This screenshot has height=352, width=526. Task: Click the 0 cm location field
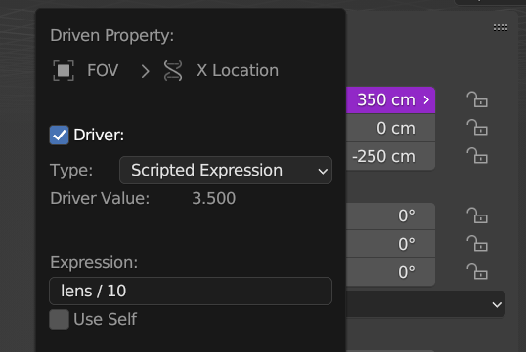point(390,128)
